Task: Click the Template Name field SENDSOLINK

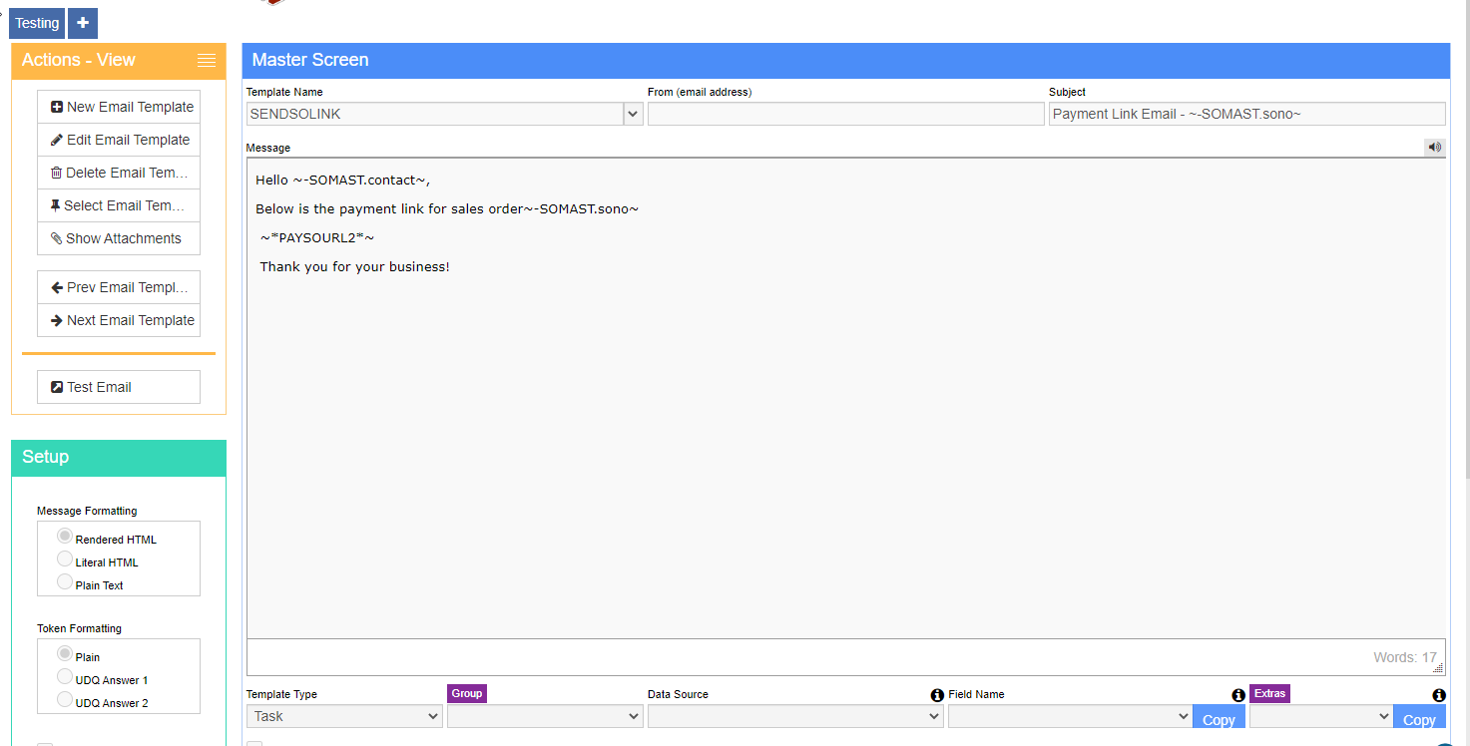Action: (435, 114)
